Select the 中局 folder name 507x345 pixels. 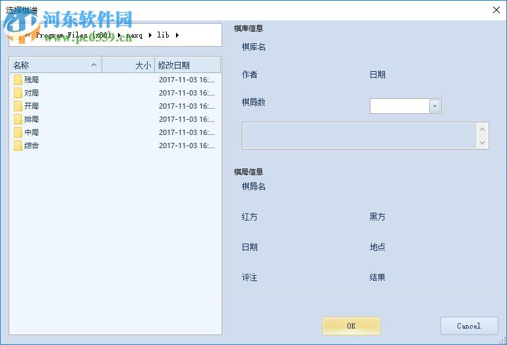pos(32,132)
